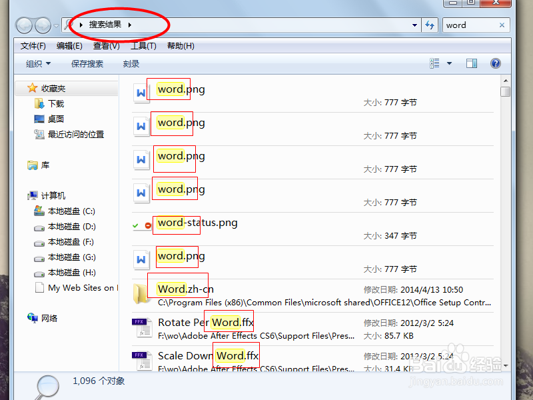Click the search box containing word

(x=476, y=25)
